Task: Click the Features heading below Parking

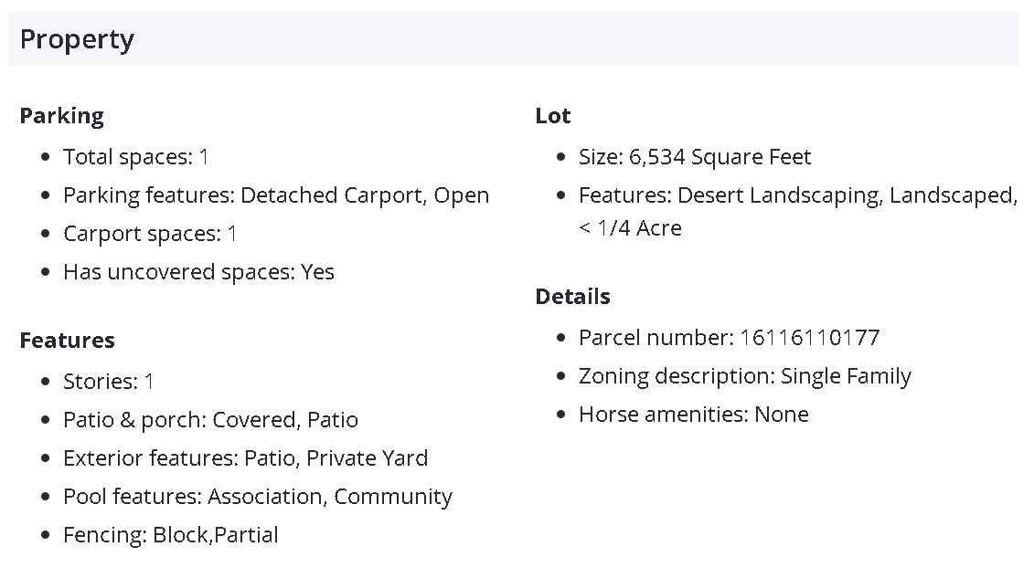Action: coord(68,341)
